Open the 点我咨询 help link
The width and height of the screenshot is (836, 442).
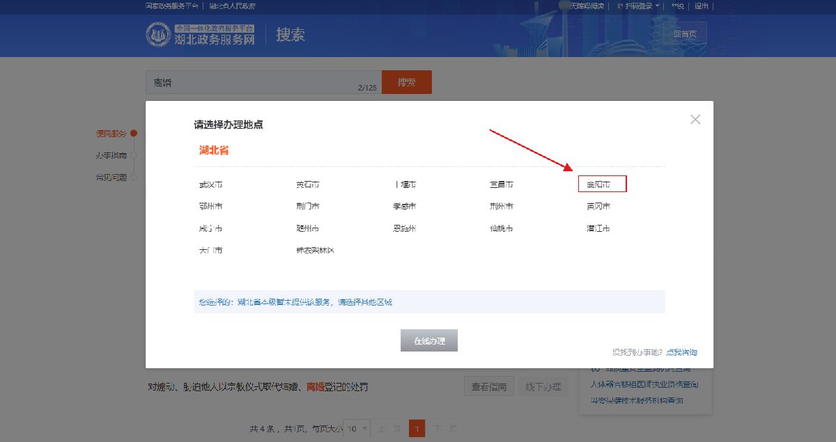point(681,352)
